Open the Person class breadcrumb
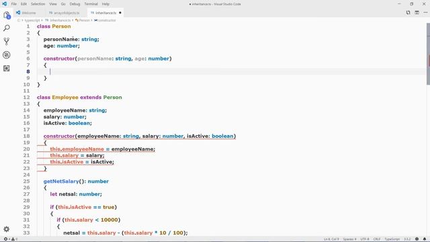430x242 pixels. (84, 20)
